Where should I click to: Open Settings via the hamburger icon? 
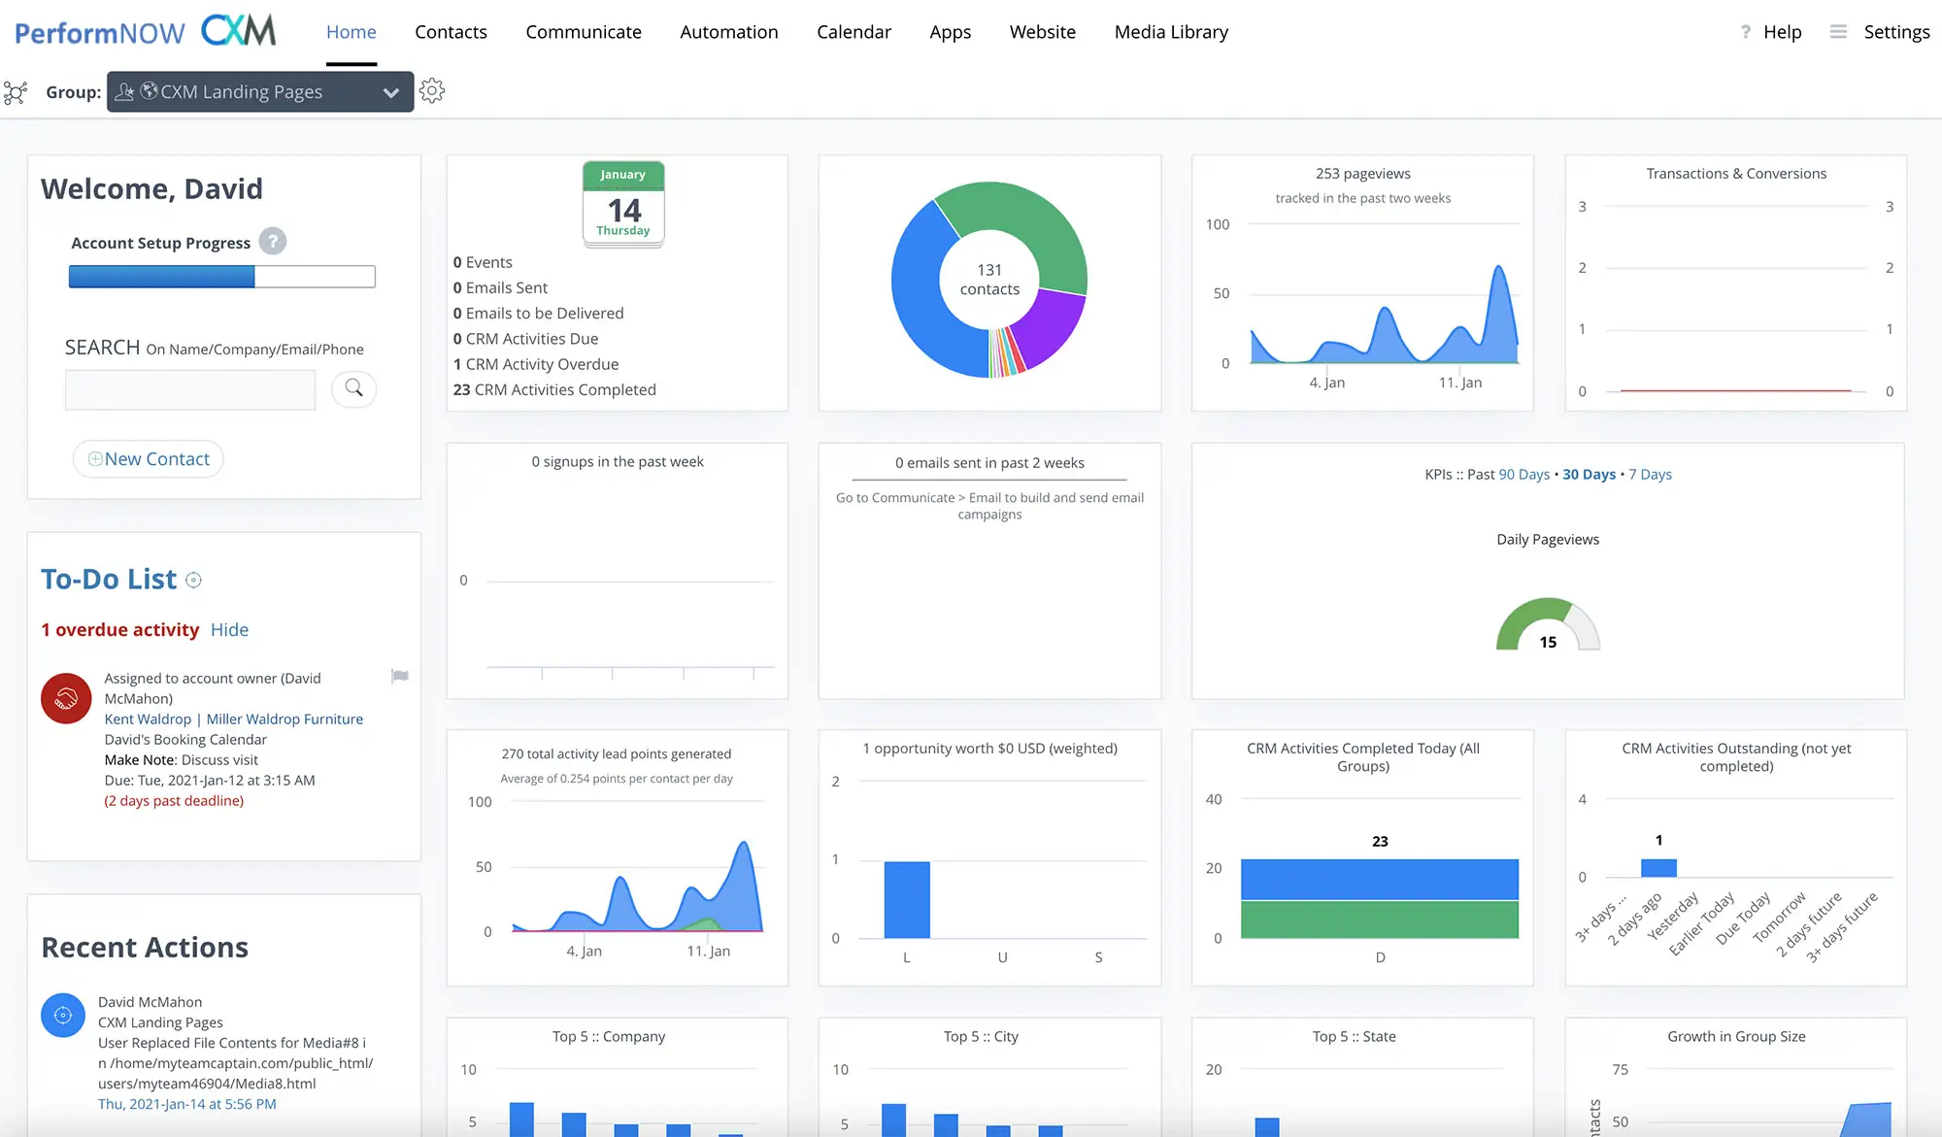pyautogui.click(x=1837, y=31)
